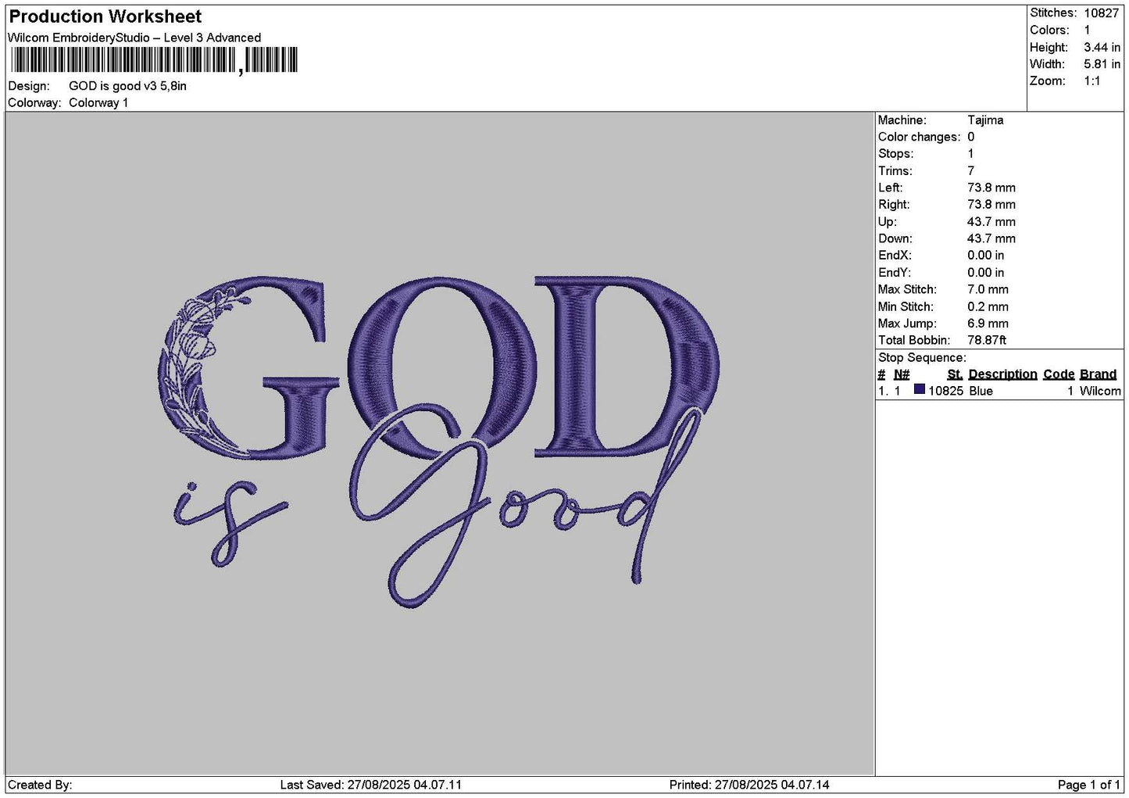The height and width of the screenshot is (798, 1129).
Task: Click the Max Jump value 6.9 mm
Action: [x=988, y=324]
